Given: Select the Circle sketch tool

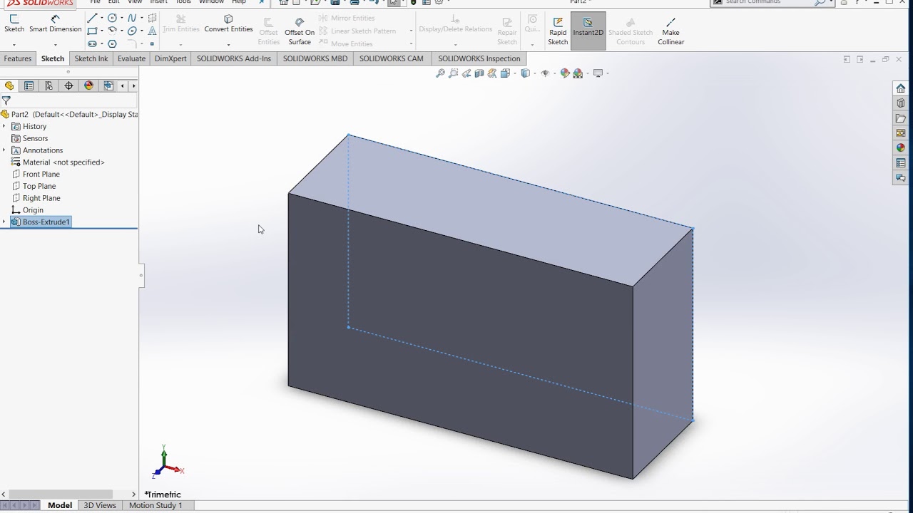Looking at the screenshot, I should point(112,18).
